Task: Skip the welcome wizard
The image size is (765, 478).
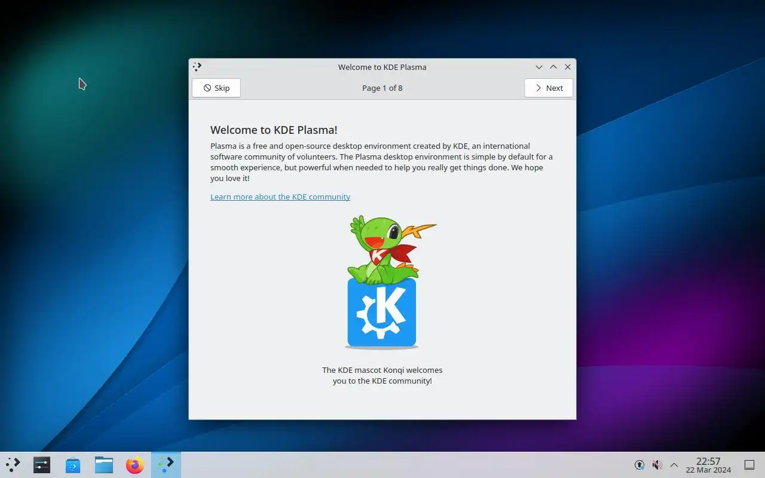Action: click(x=216, y=88)
